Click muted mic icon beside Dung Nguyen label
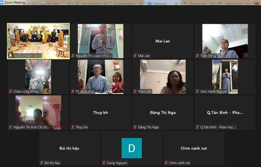Image resolution: width=261 pixels, height=167 pixels. pyautogui.click(x=104, y=163)
